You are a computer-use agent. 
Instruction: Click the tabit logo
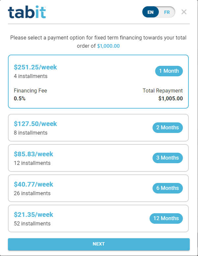point(27,12)
